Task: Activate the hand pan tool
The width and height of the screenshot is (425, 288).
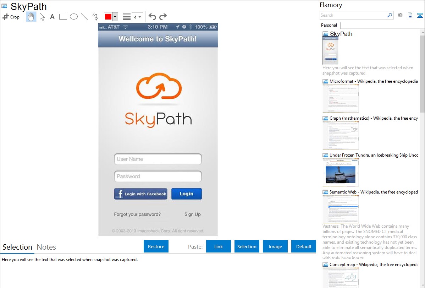Action: 31,17
